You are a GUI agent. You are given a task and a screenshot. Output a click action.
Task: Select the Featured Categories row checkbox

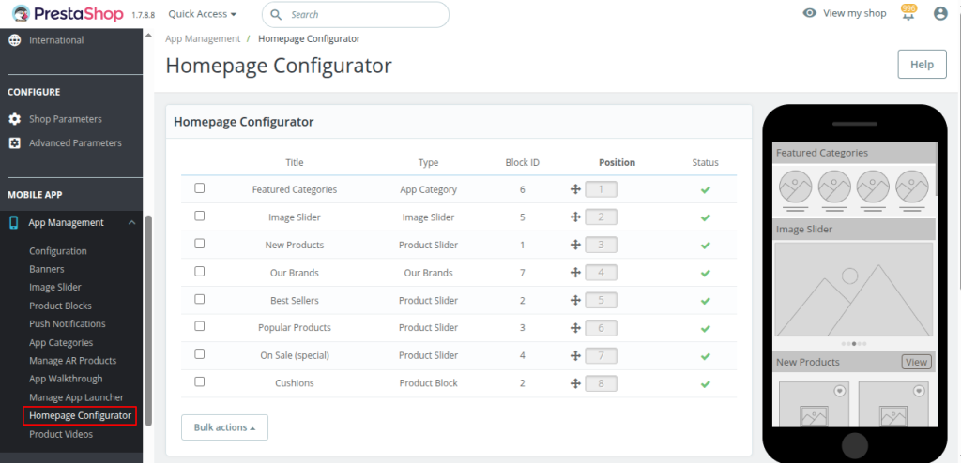click(199, 188)
